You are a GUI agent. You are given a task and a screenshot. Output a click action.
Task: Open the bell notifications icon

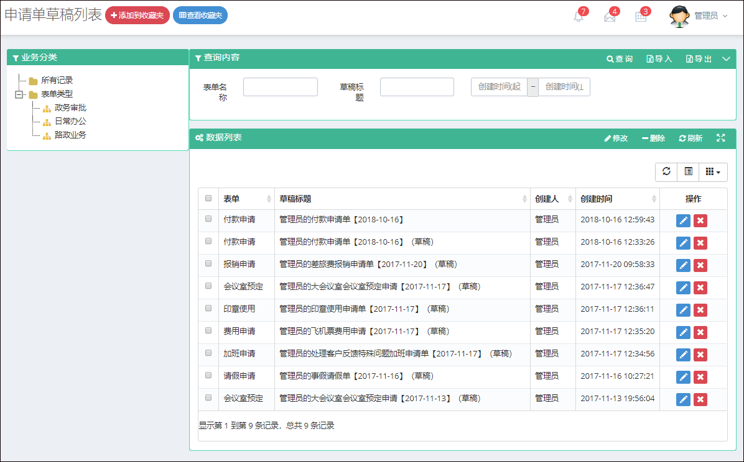point(579,17)
